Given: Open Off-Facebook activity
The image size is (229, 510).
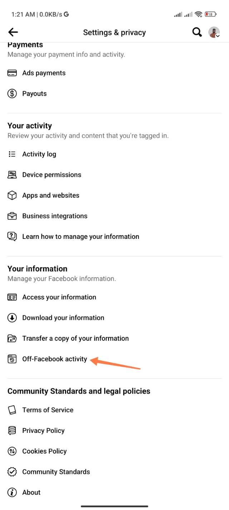Looking at the screenshot, I should pyautogui.click(x=54, y=359).
